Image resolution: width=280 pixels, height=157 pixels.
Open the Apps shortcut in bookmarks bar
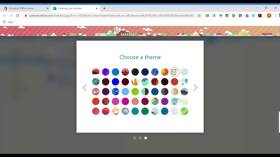[x=8, y=22]
